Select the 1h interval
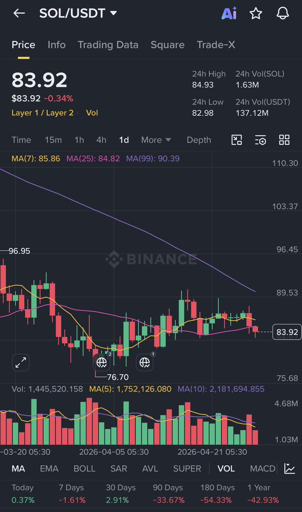 click(79, 140)
